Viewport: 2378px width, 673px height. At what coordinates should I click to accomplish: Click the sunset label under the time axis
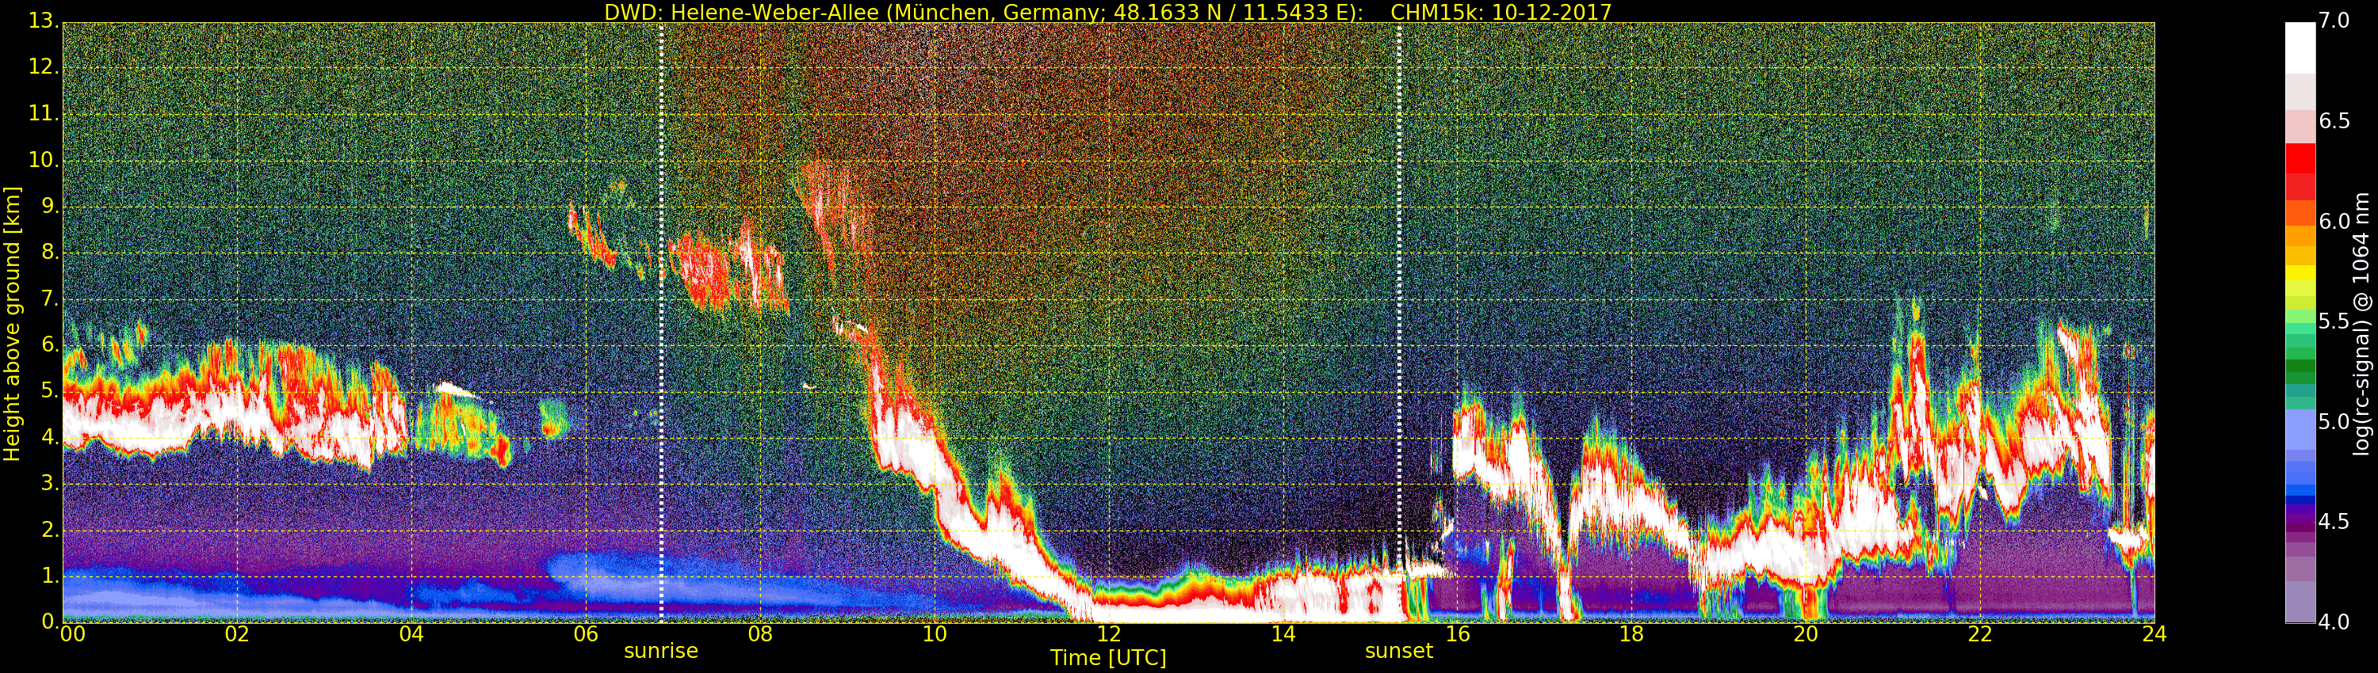1398,651
